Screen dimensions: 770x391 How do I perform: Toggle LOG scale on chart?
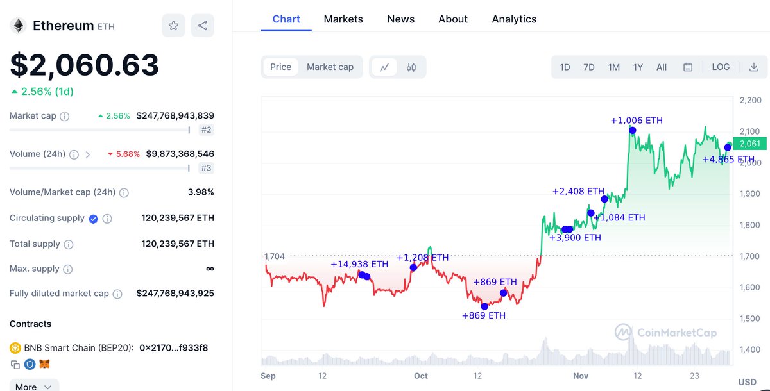point(721,67)
